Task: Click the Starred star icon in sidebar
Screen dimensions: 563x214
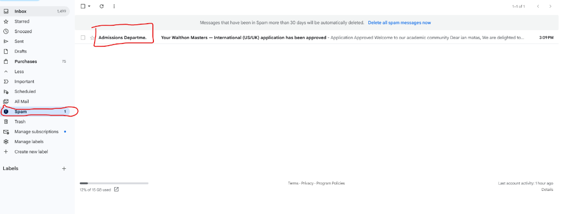Action: coord(5,21)
